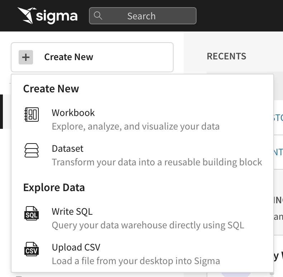Click "Explore, analyze, and visualize your data" text
Viewport: 283px width, 277px height.
[136, 126]
